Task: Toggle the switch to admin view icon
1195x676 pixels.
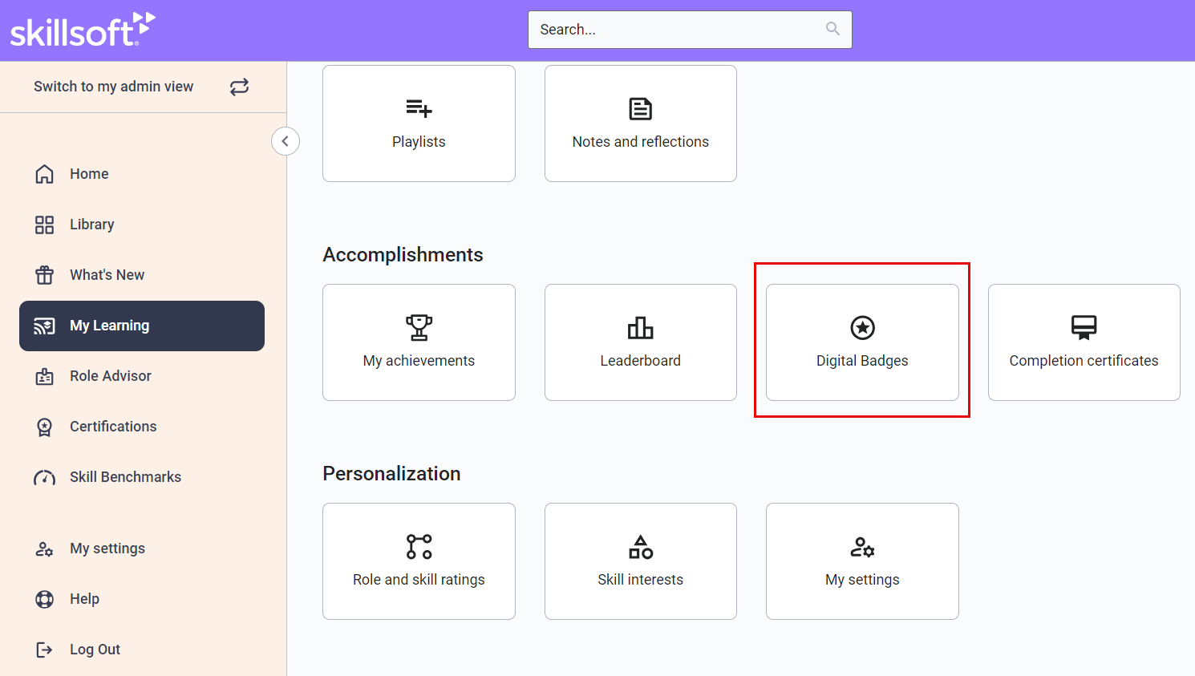Action: coord(239,87)
